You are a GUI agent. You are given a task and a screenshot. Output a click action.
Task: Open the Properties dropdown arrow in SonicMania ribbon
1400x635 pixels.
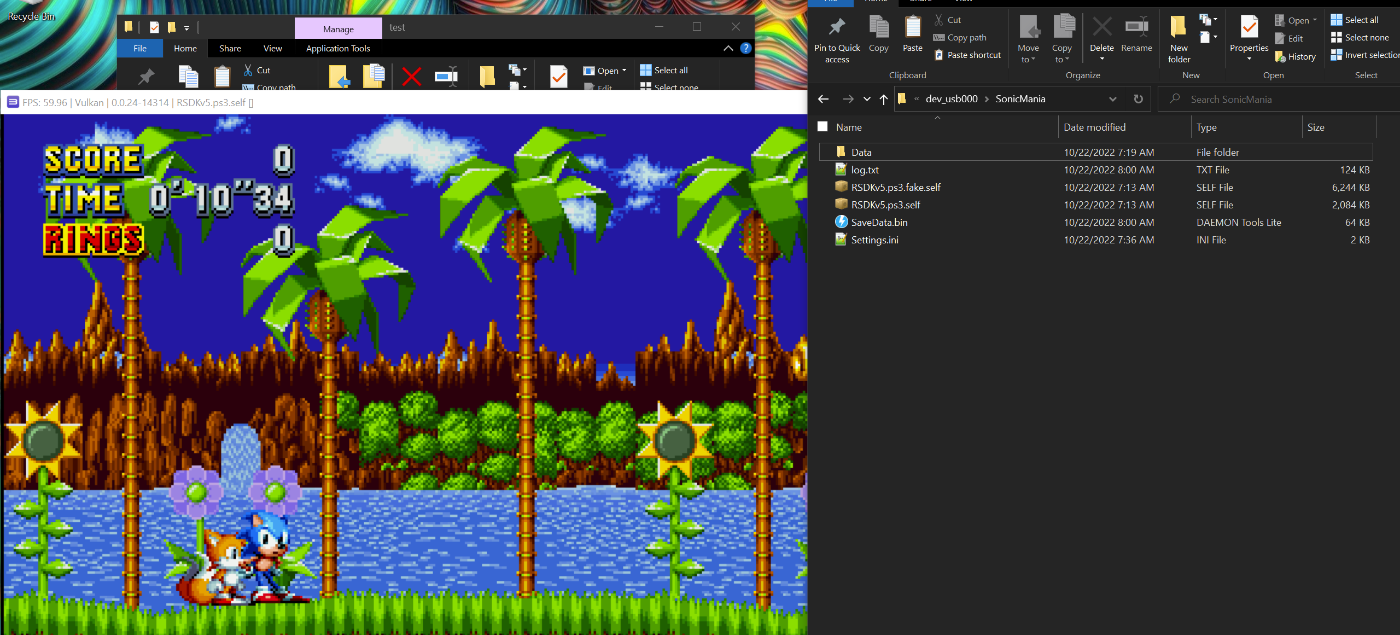[x=1249, y=59]
